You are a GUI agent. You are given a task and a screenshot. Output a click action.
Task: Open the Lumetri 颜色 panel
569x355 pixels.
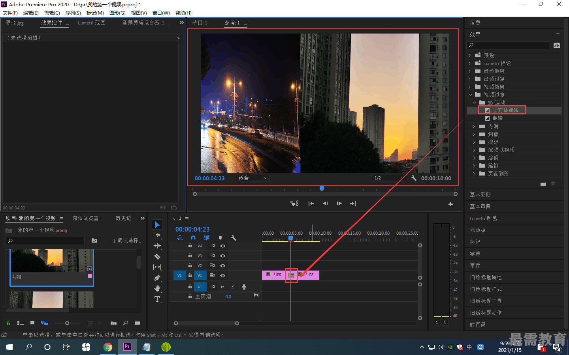(x=483, y=218)
